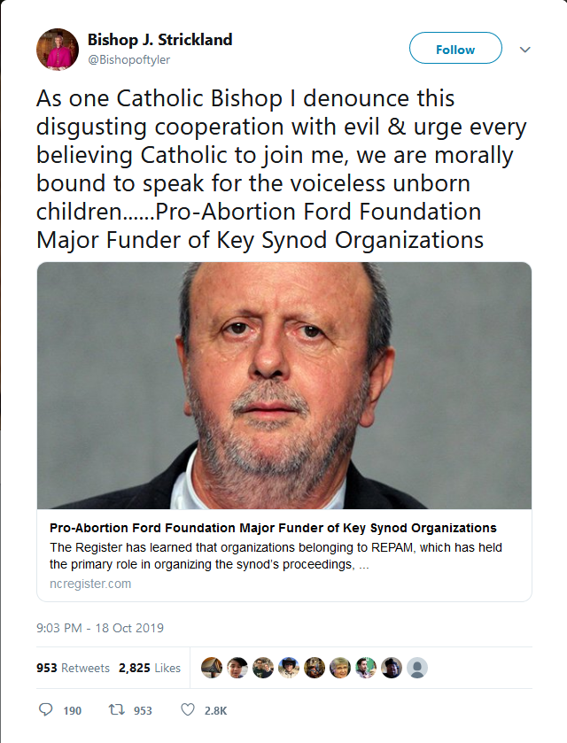
Task: Click the retweet arrows icon
Action: pyautogui.click(x=116, y=709)
